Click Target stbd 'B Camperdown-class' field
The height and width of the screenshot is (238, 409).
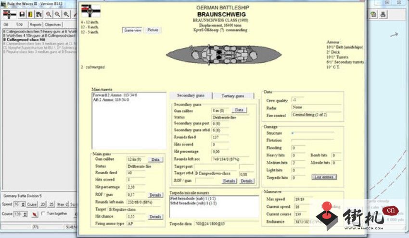(216, 173)
